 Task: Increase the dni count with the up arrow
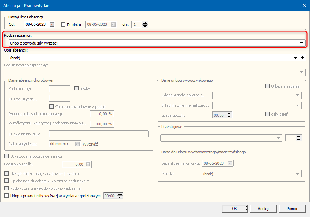point(145,23)
